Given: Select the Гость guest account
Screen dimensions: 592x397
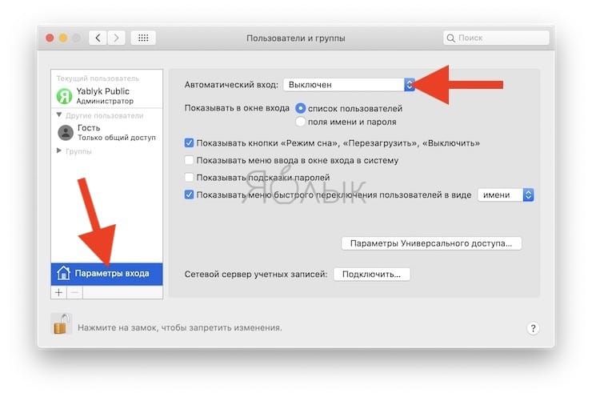Looking at the screenshot, I should point(107,133).
